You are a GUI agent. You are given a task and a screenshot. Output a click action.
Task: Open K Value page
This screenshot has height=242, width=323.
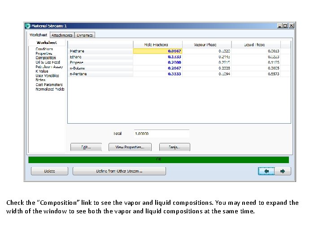[42, 71]
